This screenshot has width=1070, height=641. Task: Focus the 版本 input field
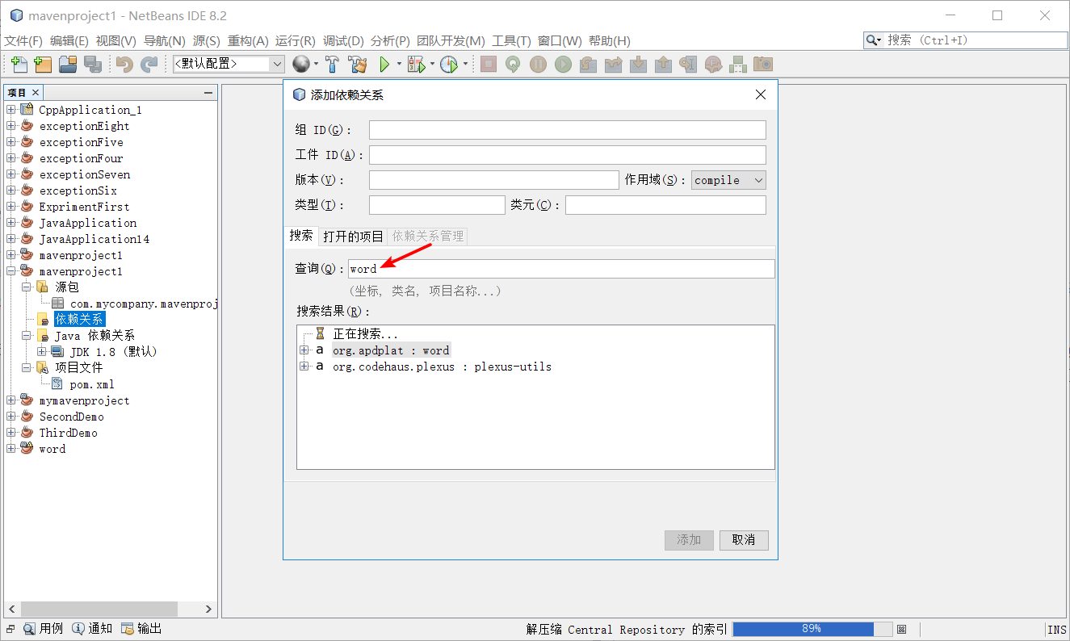[494, 180]
